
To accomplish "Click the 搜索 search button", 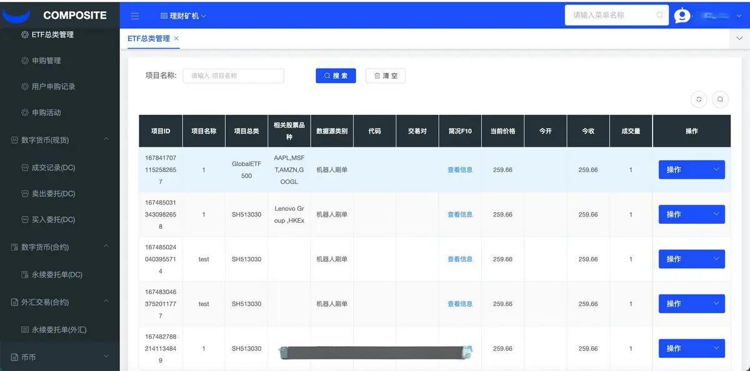I will [x=336, y=75].
